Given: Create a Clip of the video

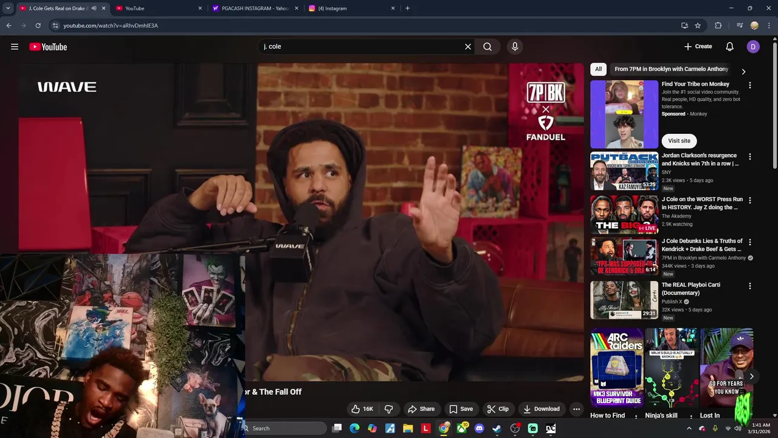Looking at the screenshot, I should 498,409.
